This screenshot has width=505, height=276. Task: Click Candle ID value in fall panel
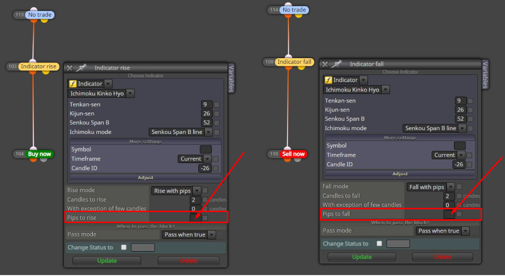pyautogui.click(x=459, y=164)
